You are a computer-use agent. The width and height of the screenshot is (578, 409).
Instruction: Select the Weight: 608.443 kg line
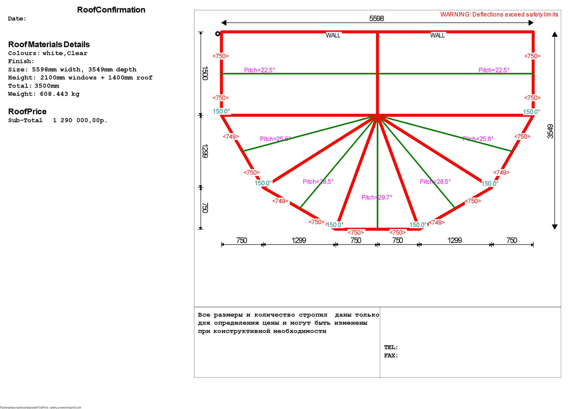pyautogui.click(x=44, y=94)
